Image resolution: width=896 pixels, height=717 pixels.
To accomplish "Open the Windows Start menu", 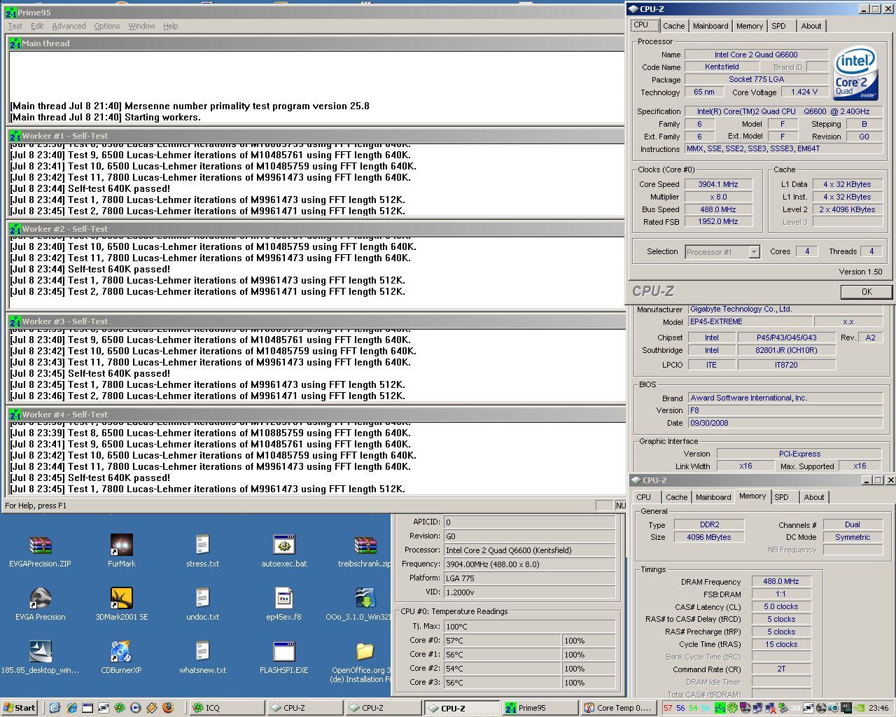I will [x=20, y=708].
